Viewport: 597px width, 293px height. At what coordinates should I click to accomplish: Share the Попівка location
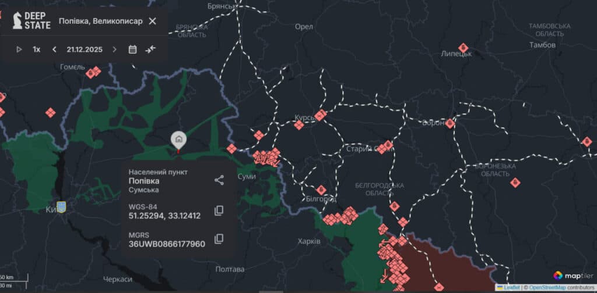pyautogui.click(x=219, y=180)
